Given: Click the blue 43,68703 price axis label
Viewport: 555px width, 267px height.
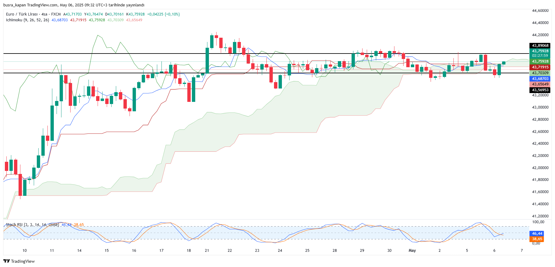Looking at the screenshot, I should 540,79.
